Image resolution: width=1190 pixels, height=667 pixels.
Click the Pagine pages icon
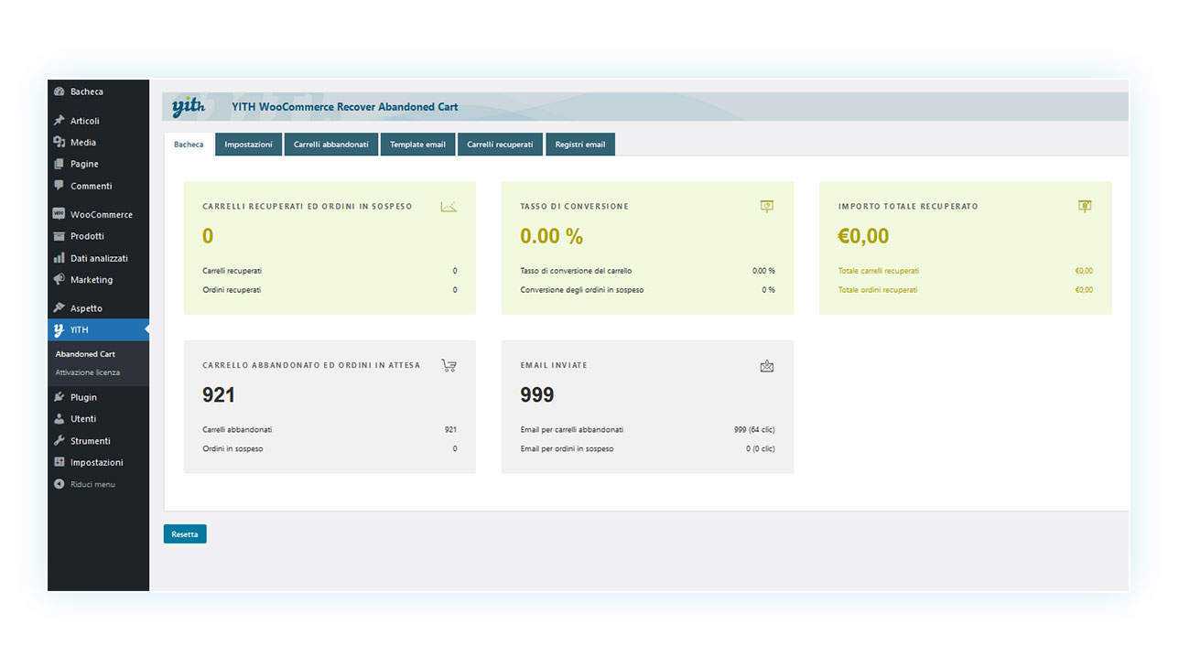pyautogui.click(x=59, y=164)
